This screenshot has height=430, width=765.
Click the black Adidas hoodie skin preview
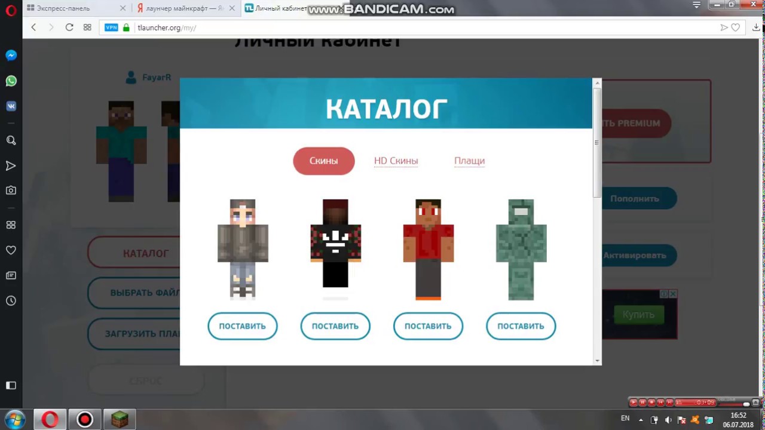(335, 250)
